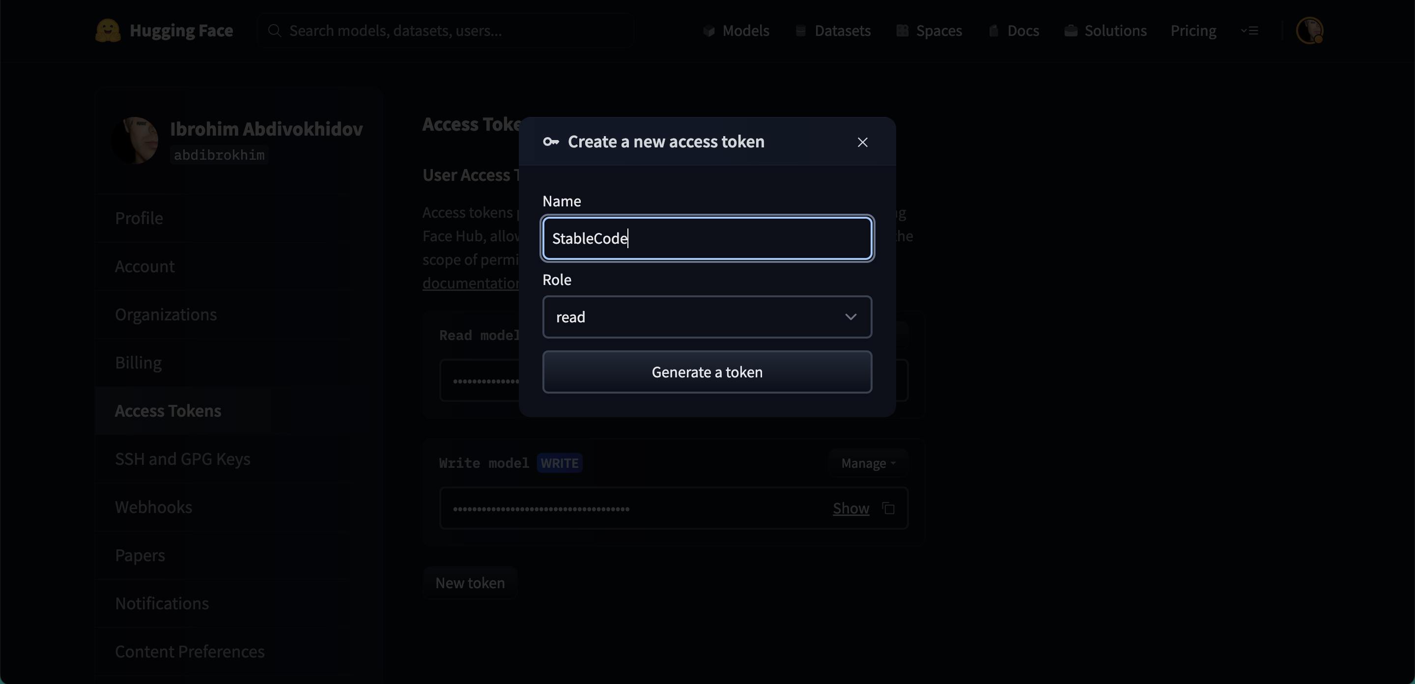This screenshot has width=1415, height=684.
Task: Show the Write model token
Action: [x=850, y=508]
